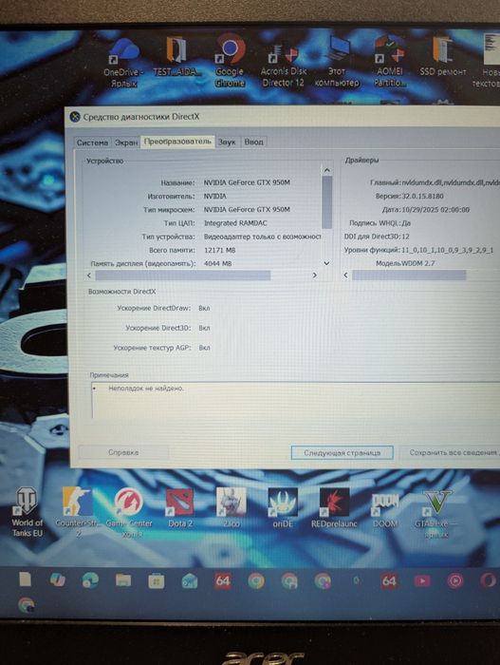Switch to the Ввод tab
This screenshot has height=665, width=500.
(254, 142)
